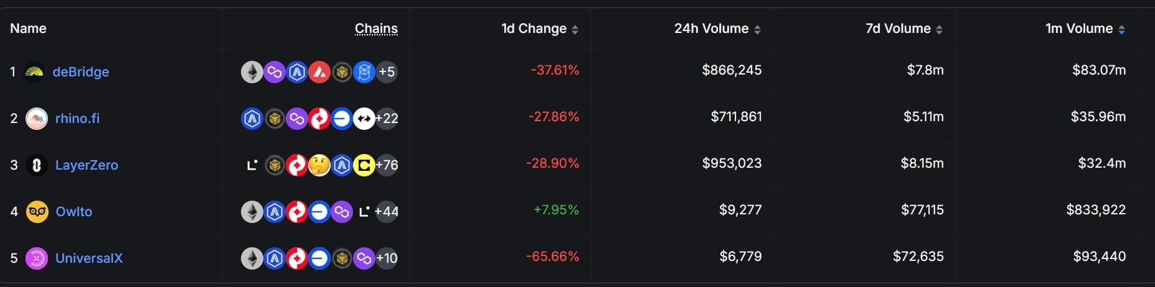Open the UniversalX protocol link

[x=89, y=258]
